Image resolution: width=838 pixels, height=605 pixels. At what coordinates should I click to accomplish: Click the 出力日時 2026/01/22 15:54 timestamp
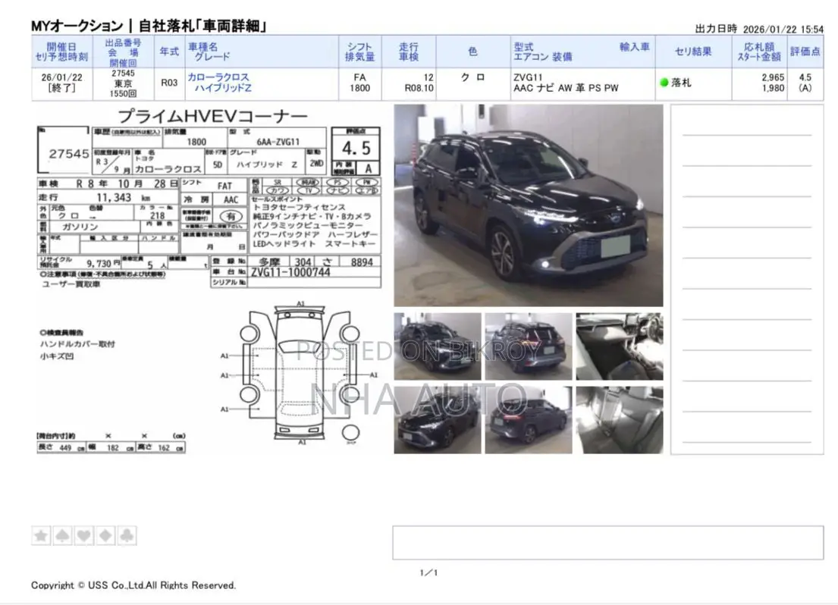(759, 29)
